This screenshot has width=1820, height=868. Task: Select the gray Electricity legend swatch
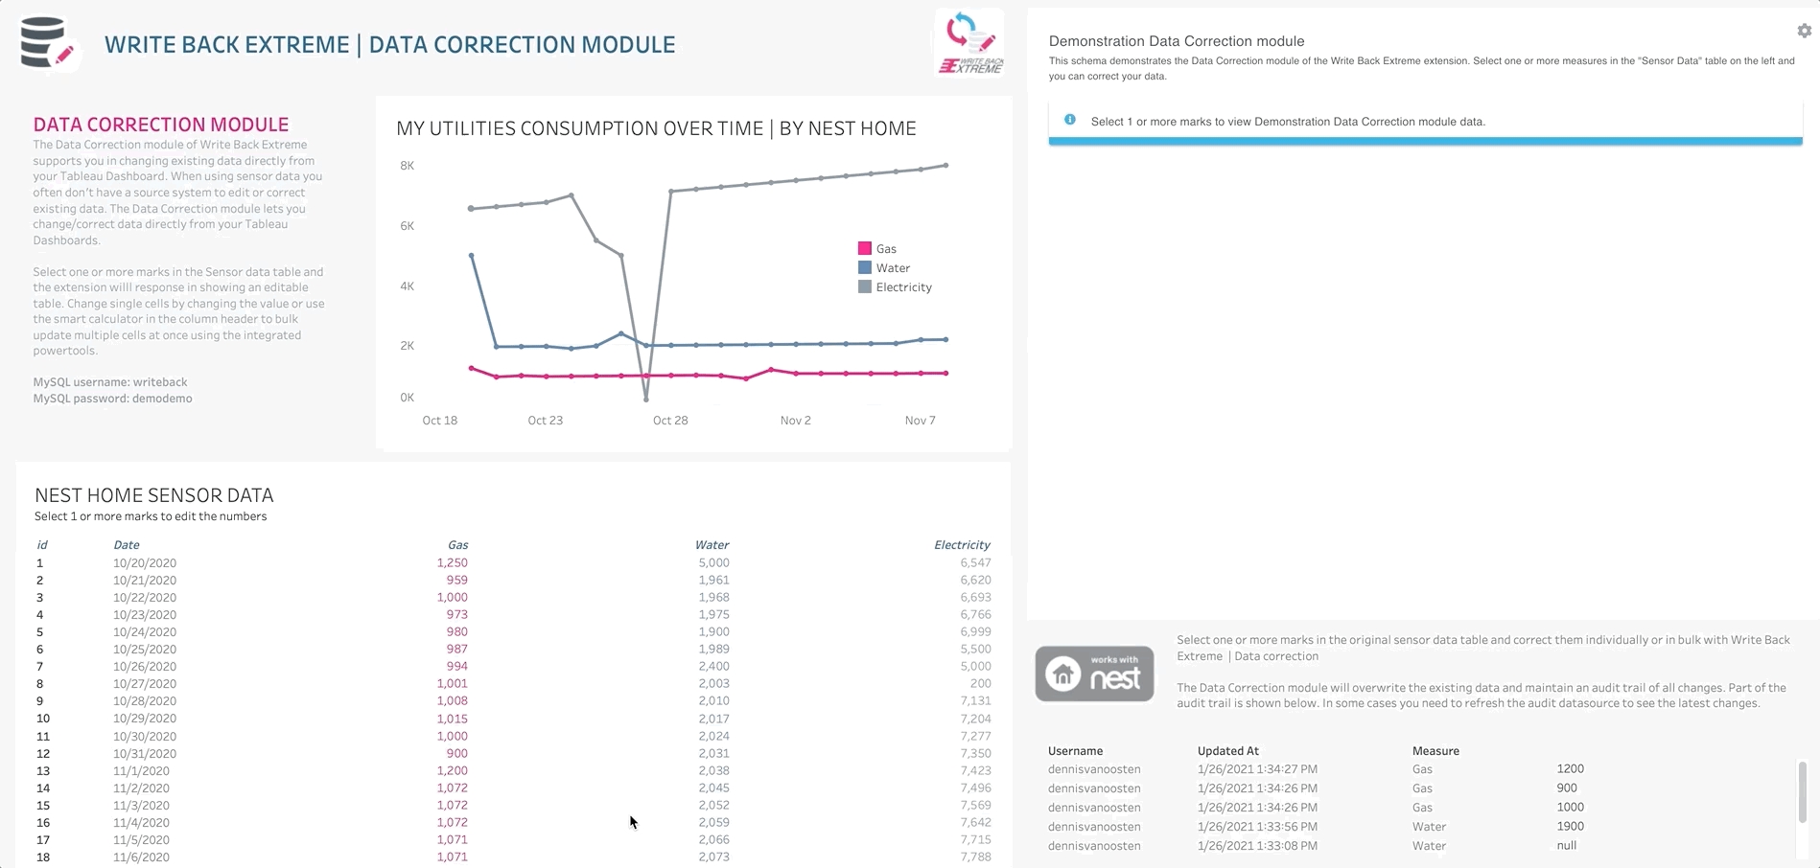[x=865, y=287]
